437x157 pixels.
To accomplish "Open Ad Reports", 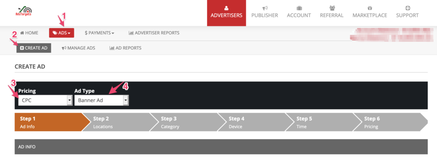I will (125, 48).
